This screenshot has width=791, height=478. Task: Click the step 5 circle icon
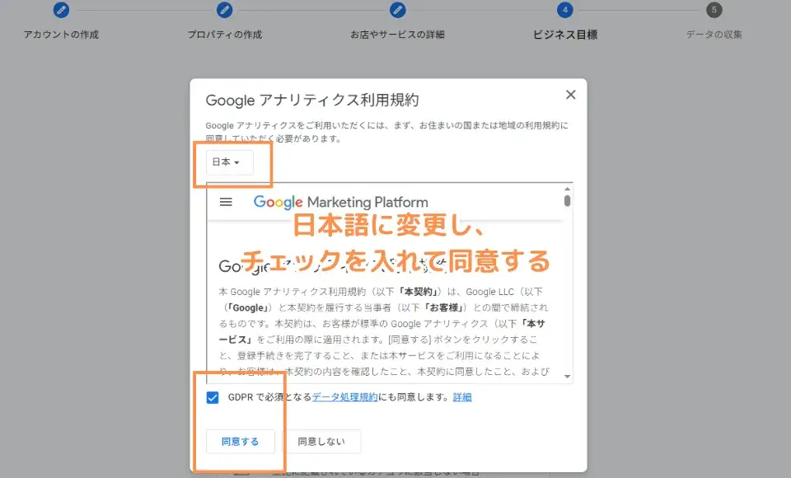tap(714, 10)
